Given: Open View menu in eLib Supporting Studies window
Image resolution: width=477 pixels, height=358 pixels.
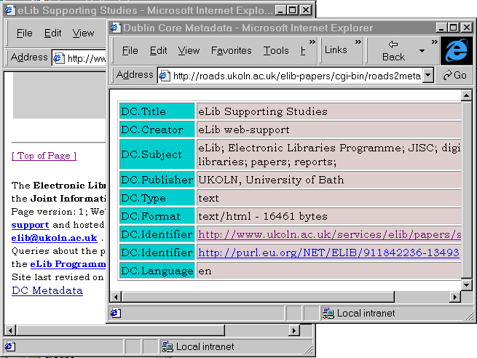Looking at the screenshot, I should click(83, 33).
